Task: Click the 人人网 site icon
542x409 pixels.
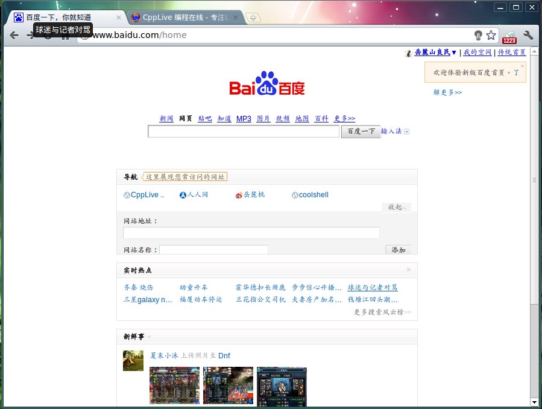Action: click(x=183, y=195)
